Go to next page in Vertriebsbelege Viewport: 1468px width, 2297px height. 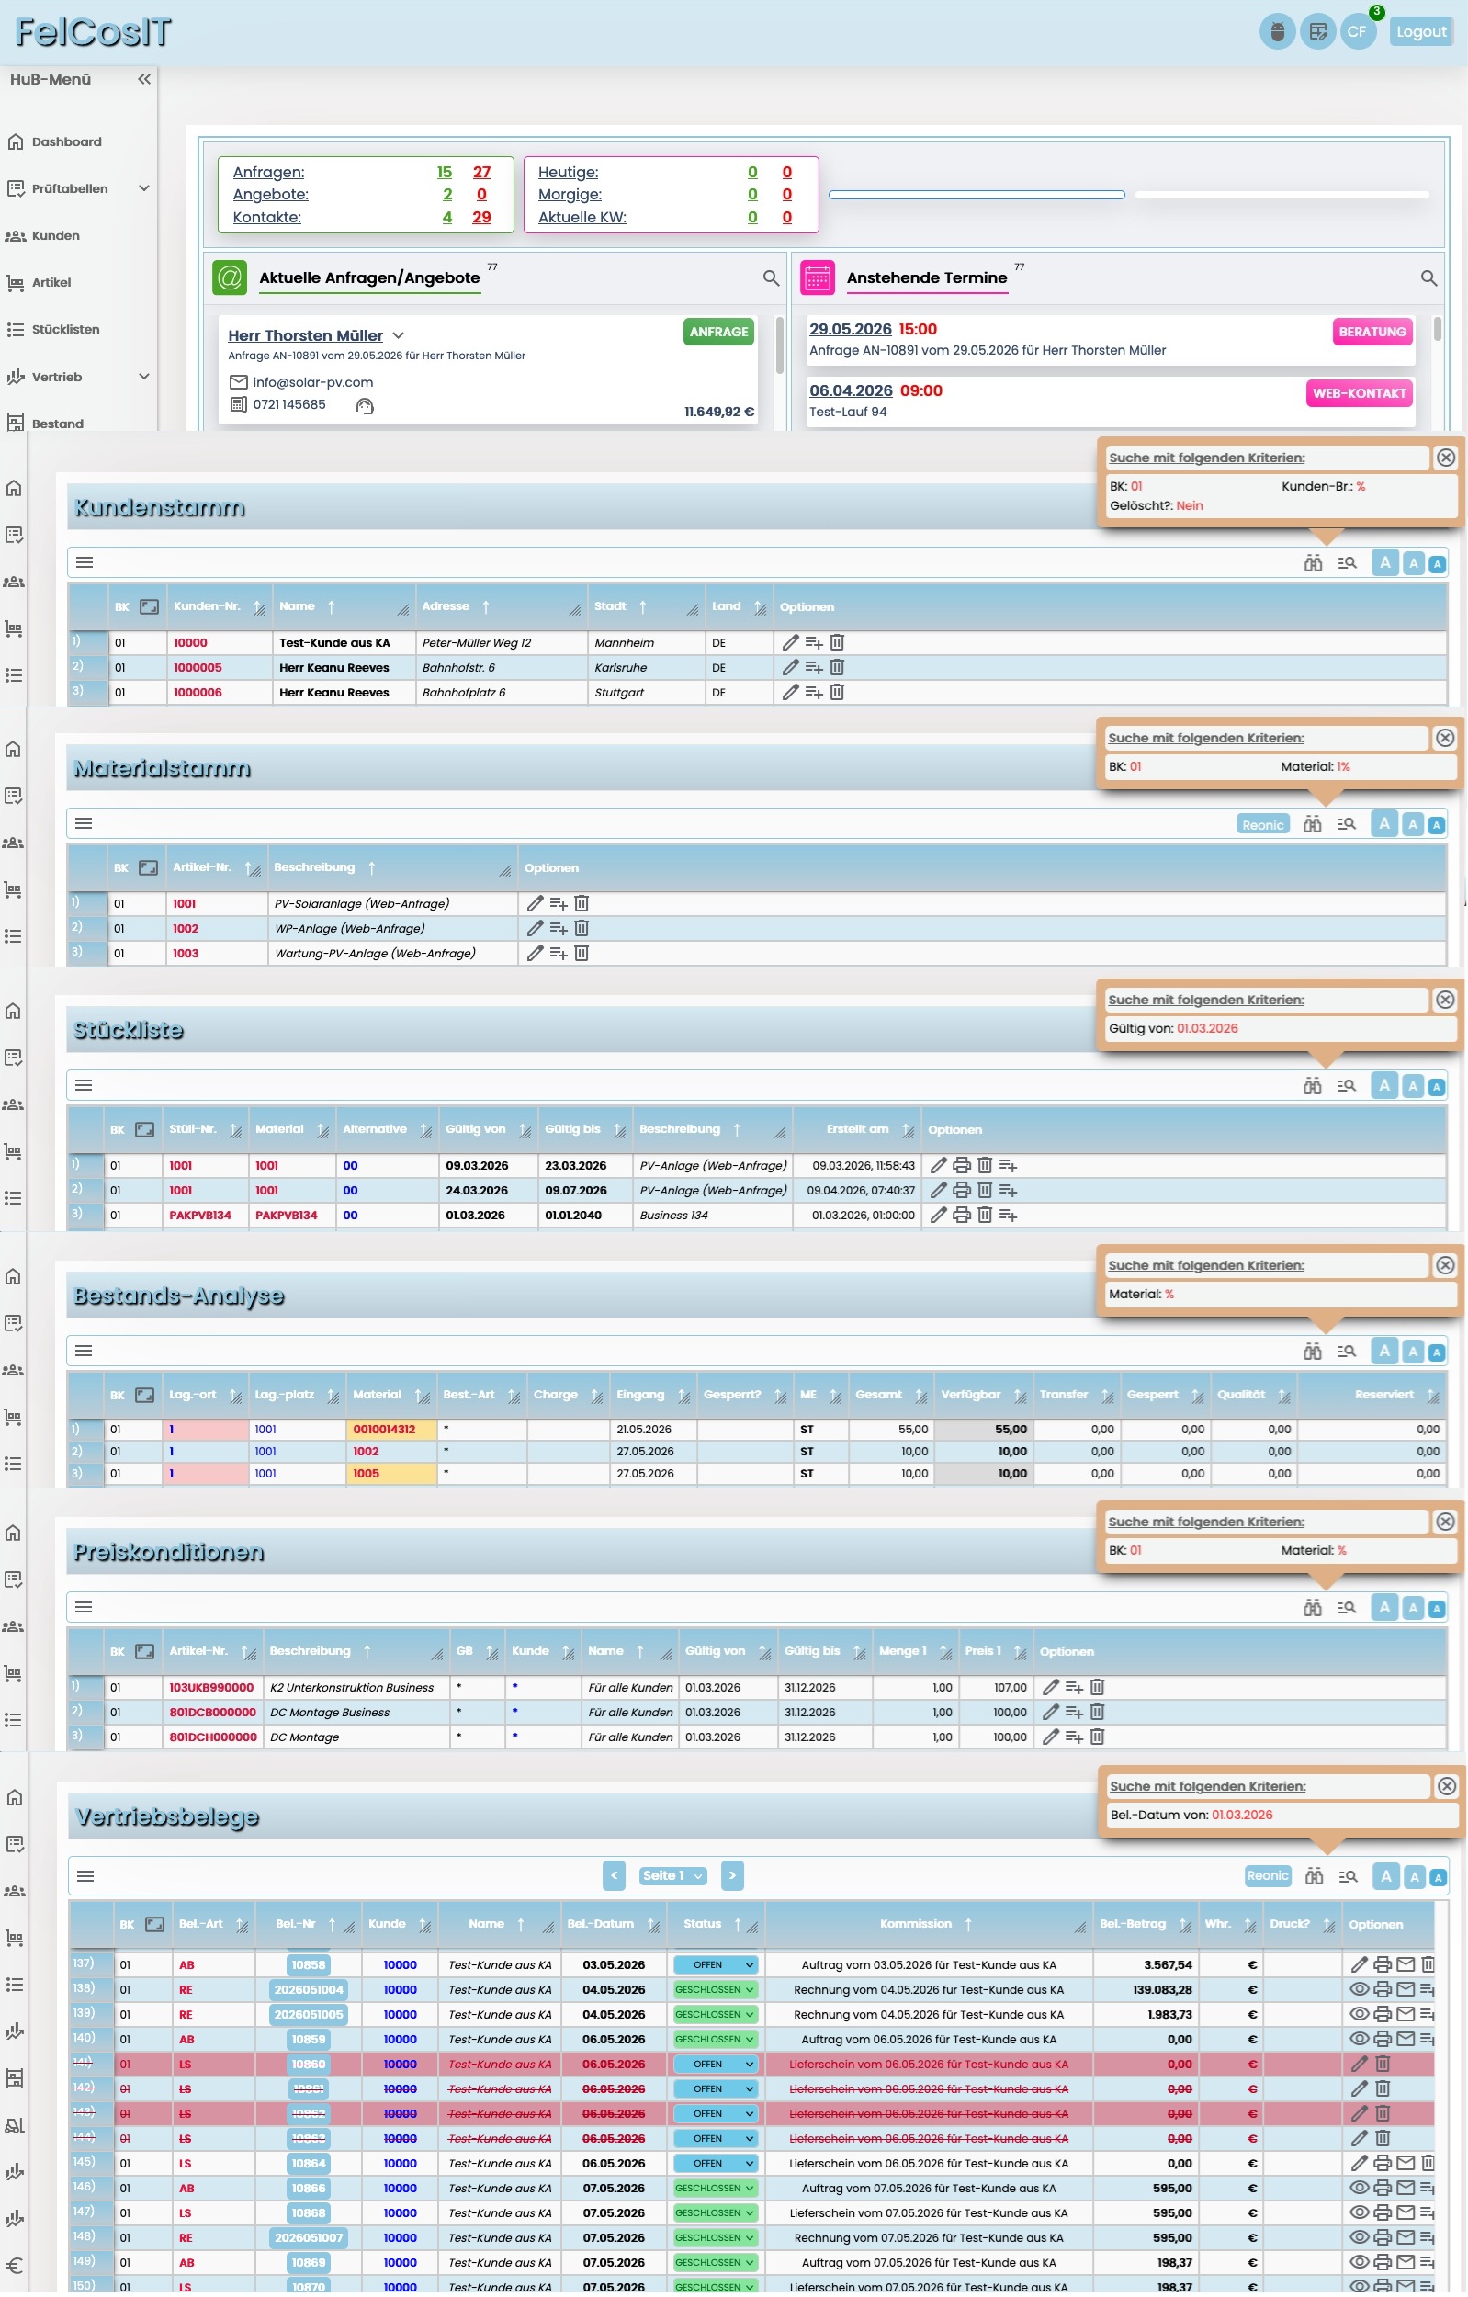731,1876
